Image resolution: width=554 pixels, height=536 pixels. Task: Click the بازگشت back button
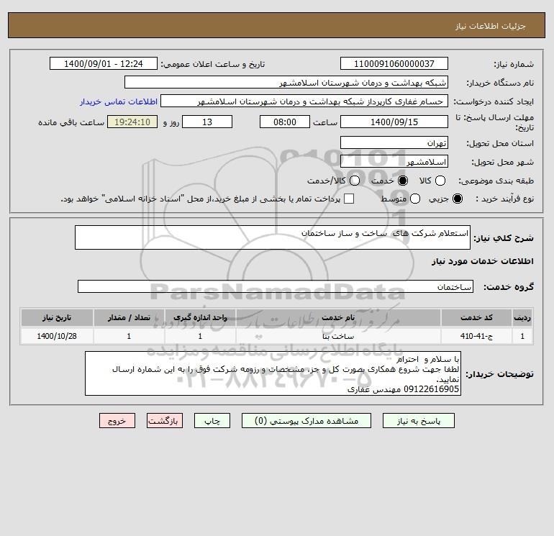pos(165,421)
